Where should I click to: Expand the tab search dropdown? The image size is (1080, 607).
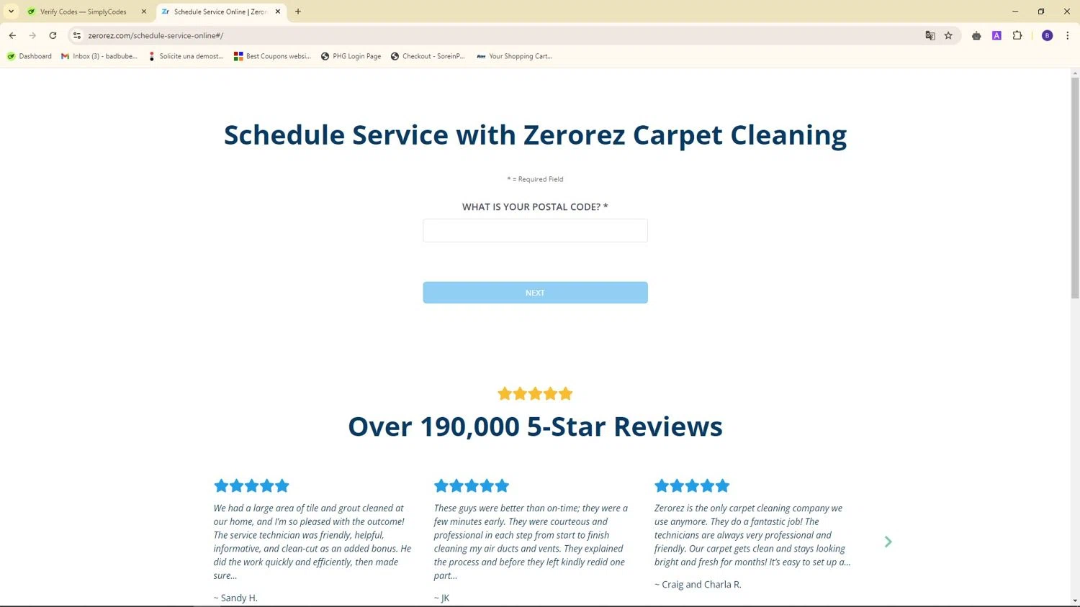[x=11, y=12]
